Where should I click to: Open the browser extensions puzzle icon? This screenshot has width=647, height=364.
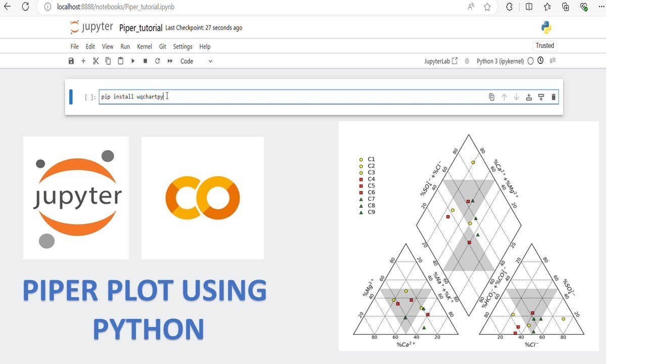(509, 7)
